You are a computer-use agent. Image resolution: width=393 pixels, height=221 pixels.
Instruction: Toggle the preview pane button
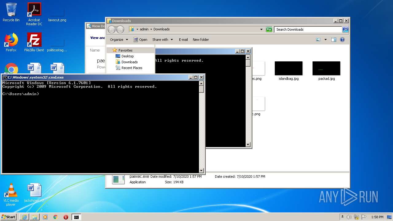point(334,40)
